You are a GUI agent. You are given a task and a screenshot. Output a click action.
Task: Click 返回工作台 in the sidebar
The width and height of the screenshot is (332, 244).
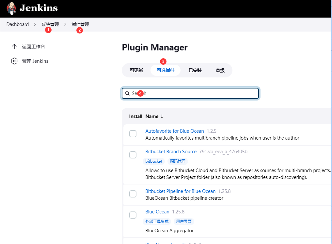click(x=33, y=47)
